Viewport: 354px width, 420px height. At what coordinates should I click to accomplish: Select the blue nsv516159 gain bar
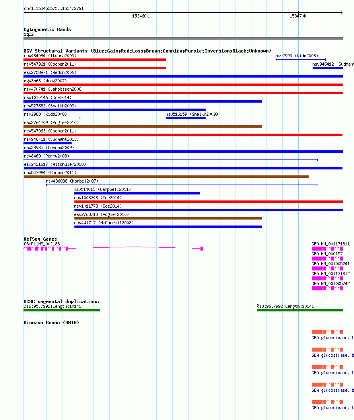186,118
